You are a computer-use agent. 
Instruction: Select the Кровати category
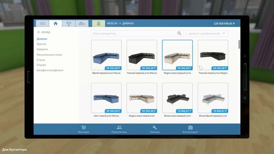click(42, 49)
